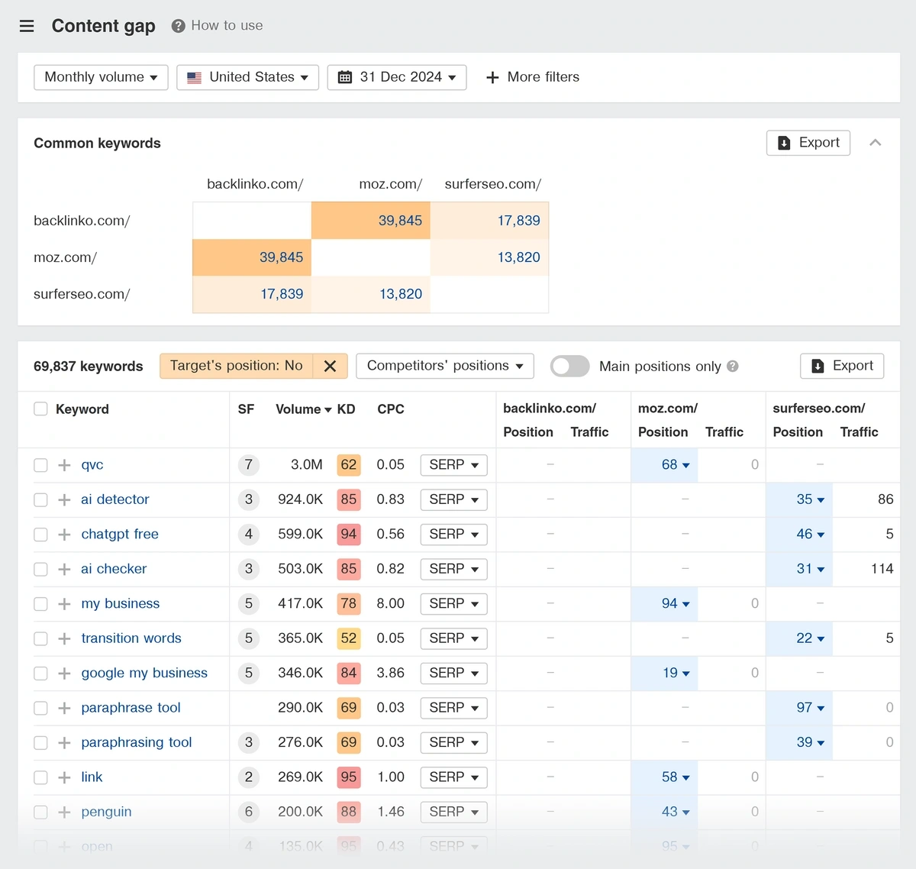Viewport: 916px width, 869px height.
Task: Open SERP dropdown for qvc
Action: [x=454, y=465]
